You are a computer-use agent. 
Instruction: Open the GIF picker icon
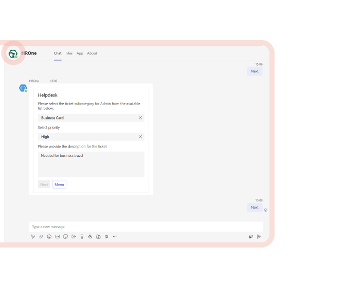[58, 237]
